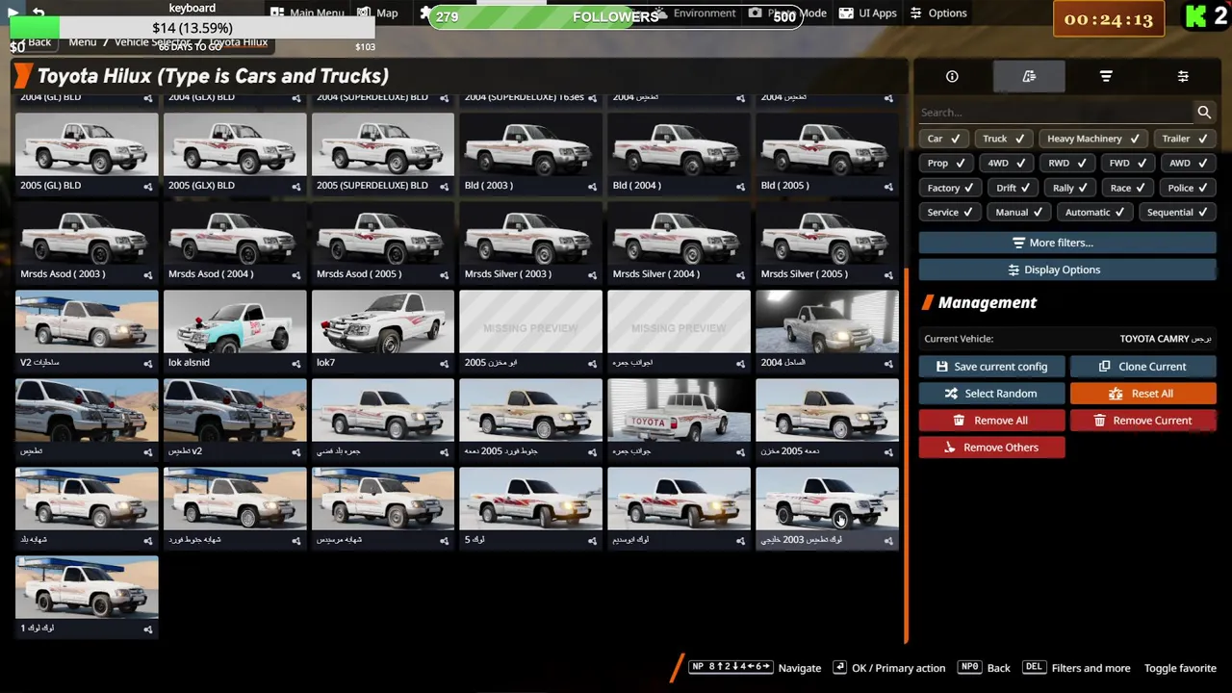Toggle the Rally filter checkbox
Viewport: 1232px width, 693px height.
1071,189
